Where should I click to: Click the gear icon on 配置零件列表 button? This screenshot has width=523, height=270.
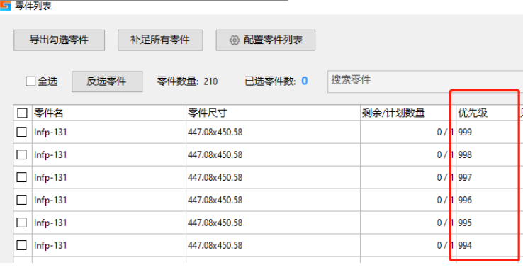[x=235, y=40]
